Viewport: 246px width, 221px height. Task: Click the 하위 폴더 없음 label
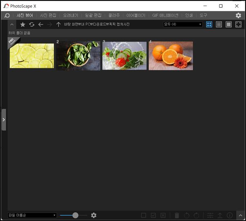(x=19, y=33)
